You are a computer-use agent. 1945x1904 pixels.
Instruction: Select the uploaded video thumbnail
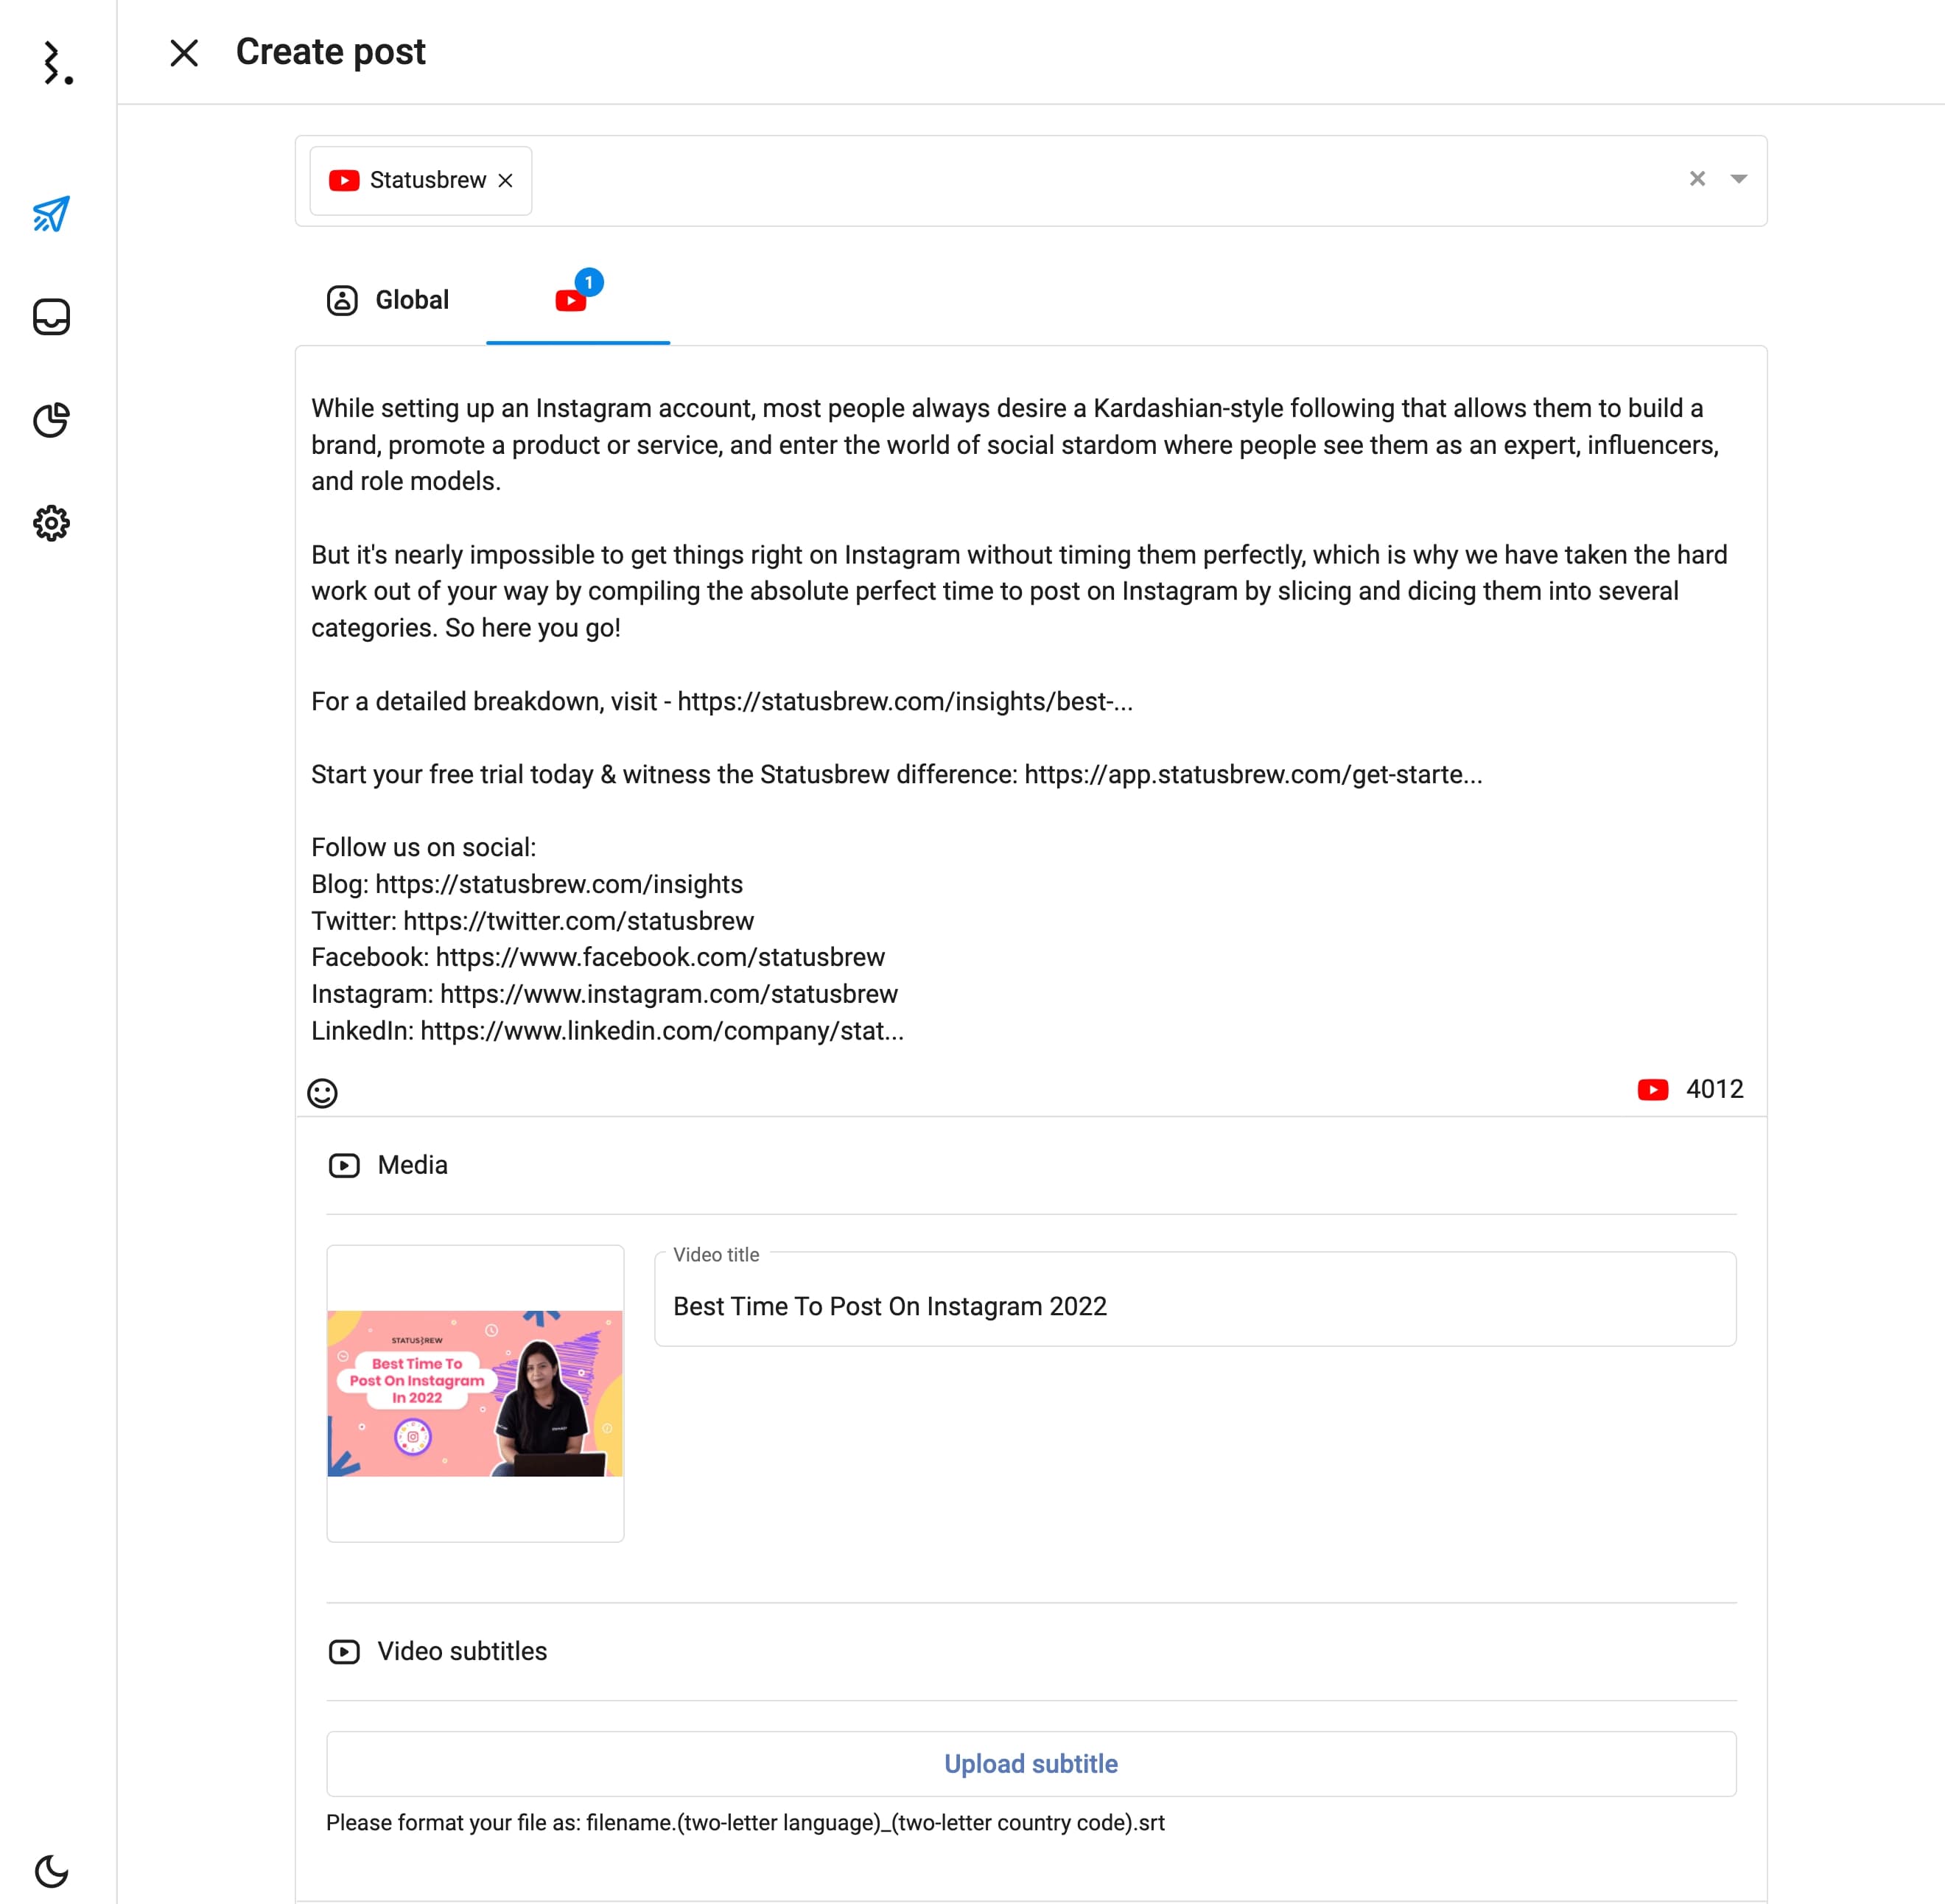tap(475, 1393)
